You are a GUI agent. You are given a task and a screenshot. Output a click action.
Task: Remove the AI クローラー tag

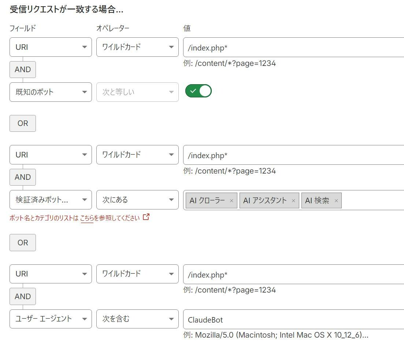click(x=231, y=201)
